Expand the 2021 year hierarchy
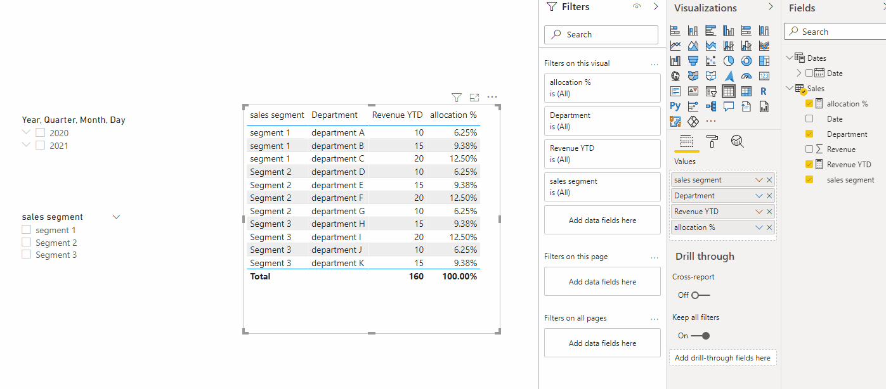The image size is (886, 389). (26, 144)
